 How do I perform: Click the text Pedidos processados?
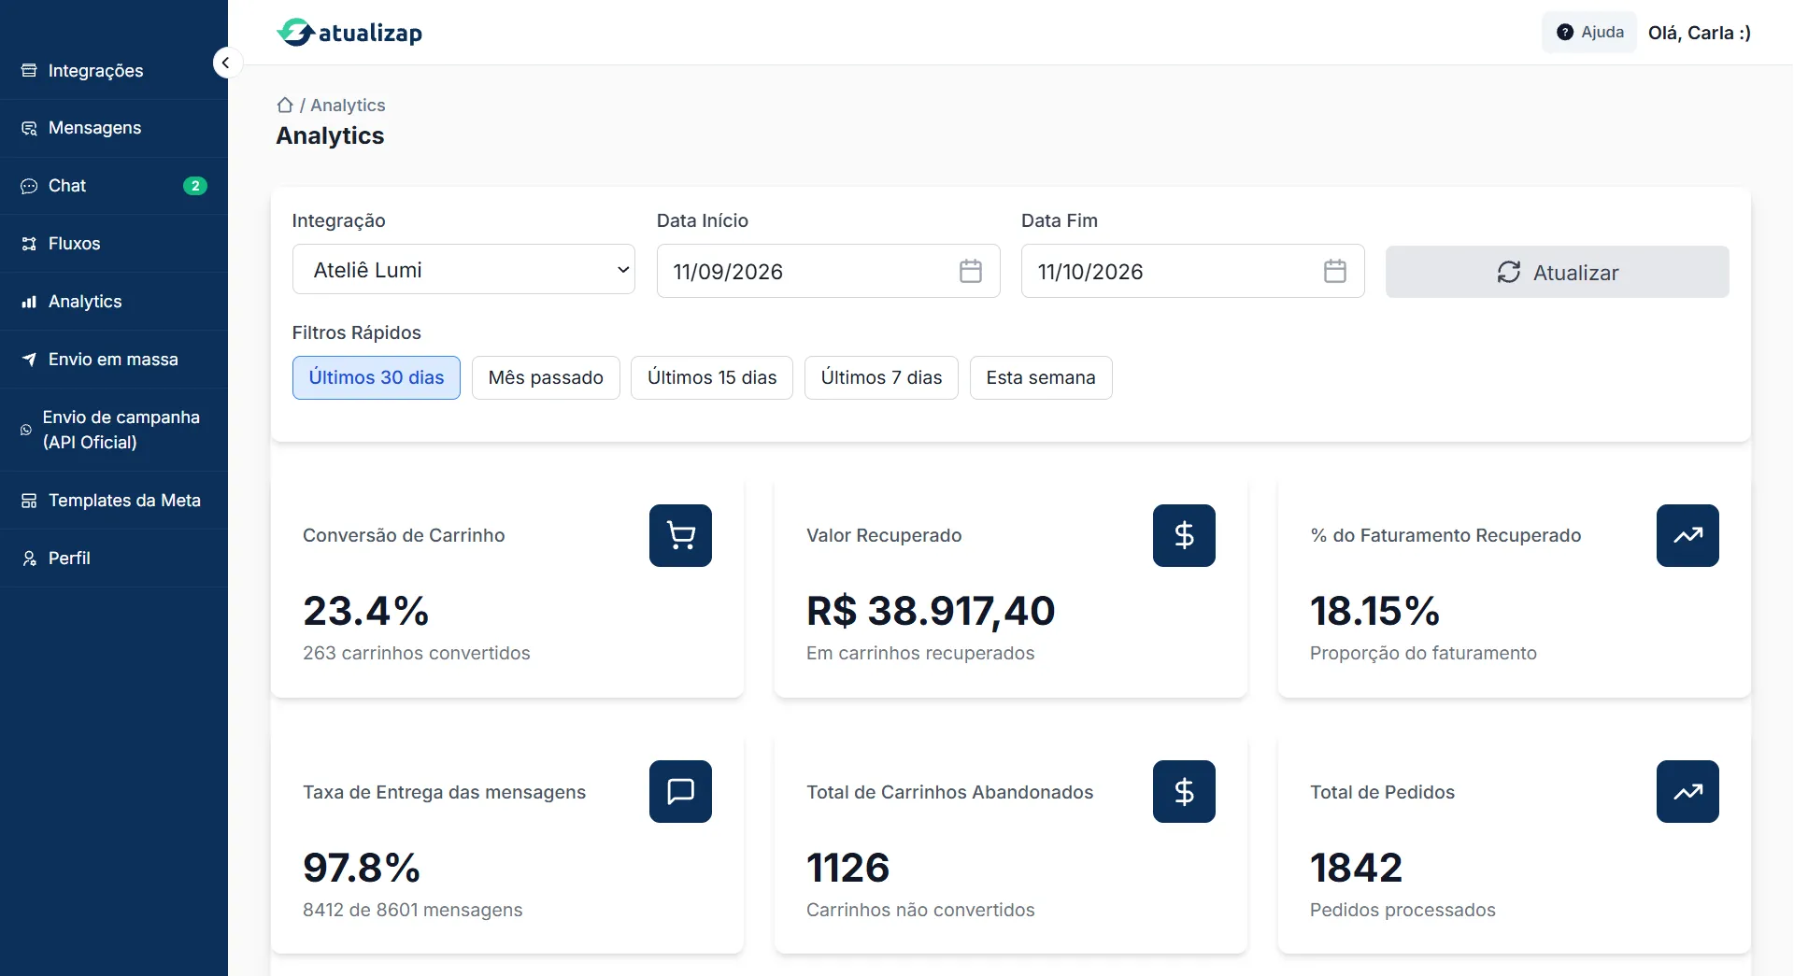[1402, 910]
